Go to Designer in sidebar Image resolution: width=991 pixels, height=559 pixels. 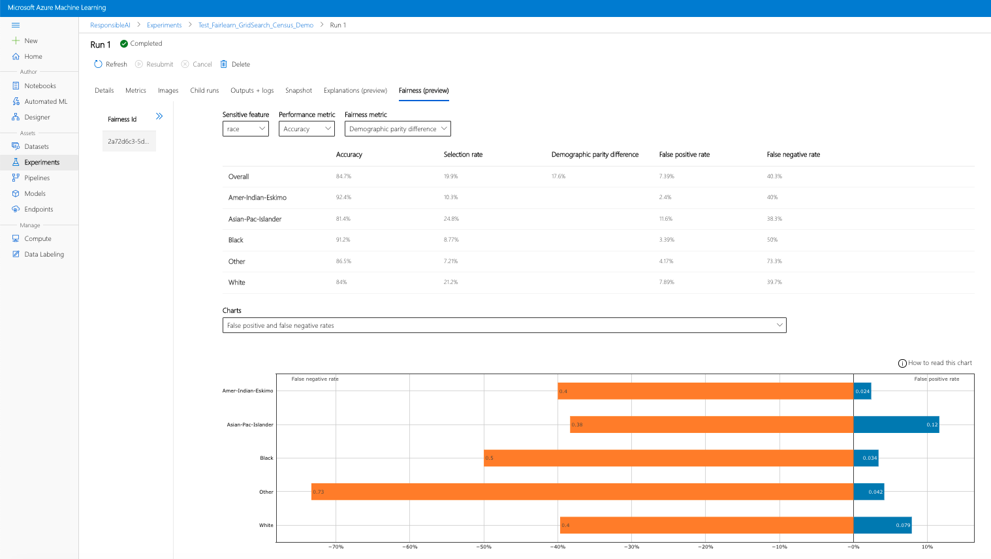click(x=37, y=117)
